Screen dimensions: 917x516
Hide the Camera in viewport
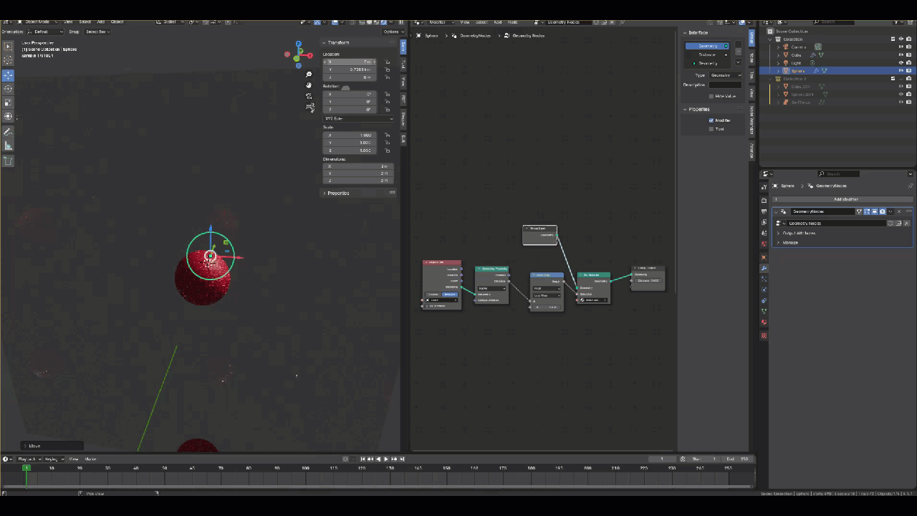pyautogui.click(x=901, y=47)
